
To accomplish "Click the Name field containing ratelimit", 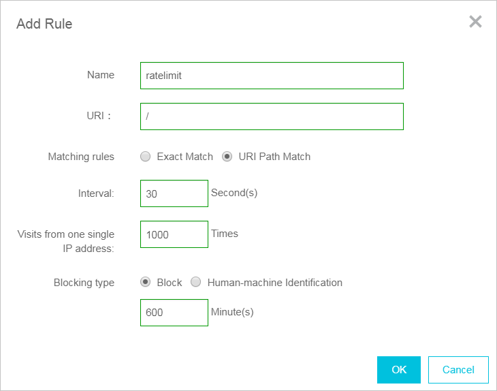I will click(272, 76).
